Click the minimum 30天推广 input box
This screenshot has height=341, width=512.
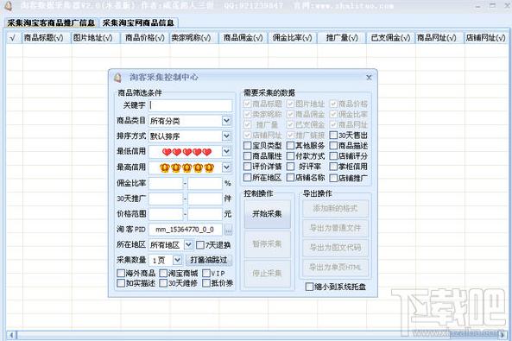coord(166,199)
